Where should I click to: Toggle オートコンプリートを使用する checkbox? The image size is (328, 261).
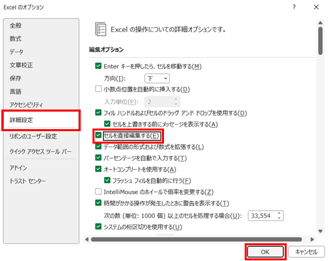tap(98, 169)
